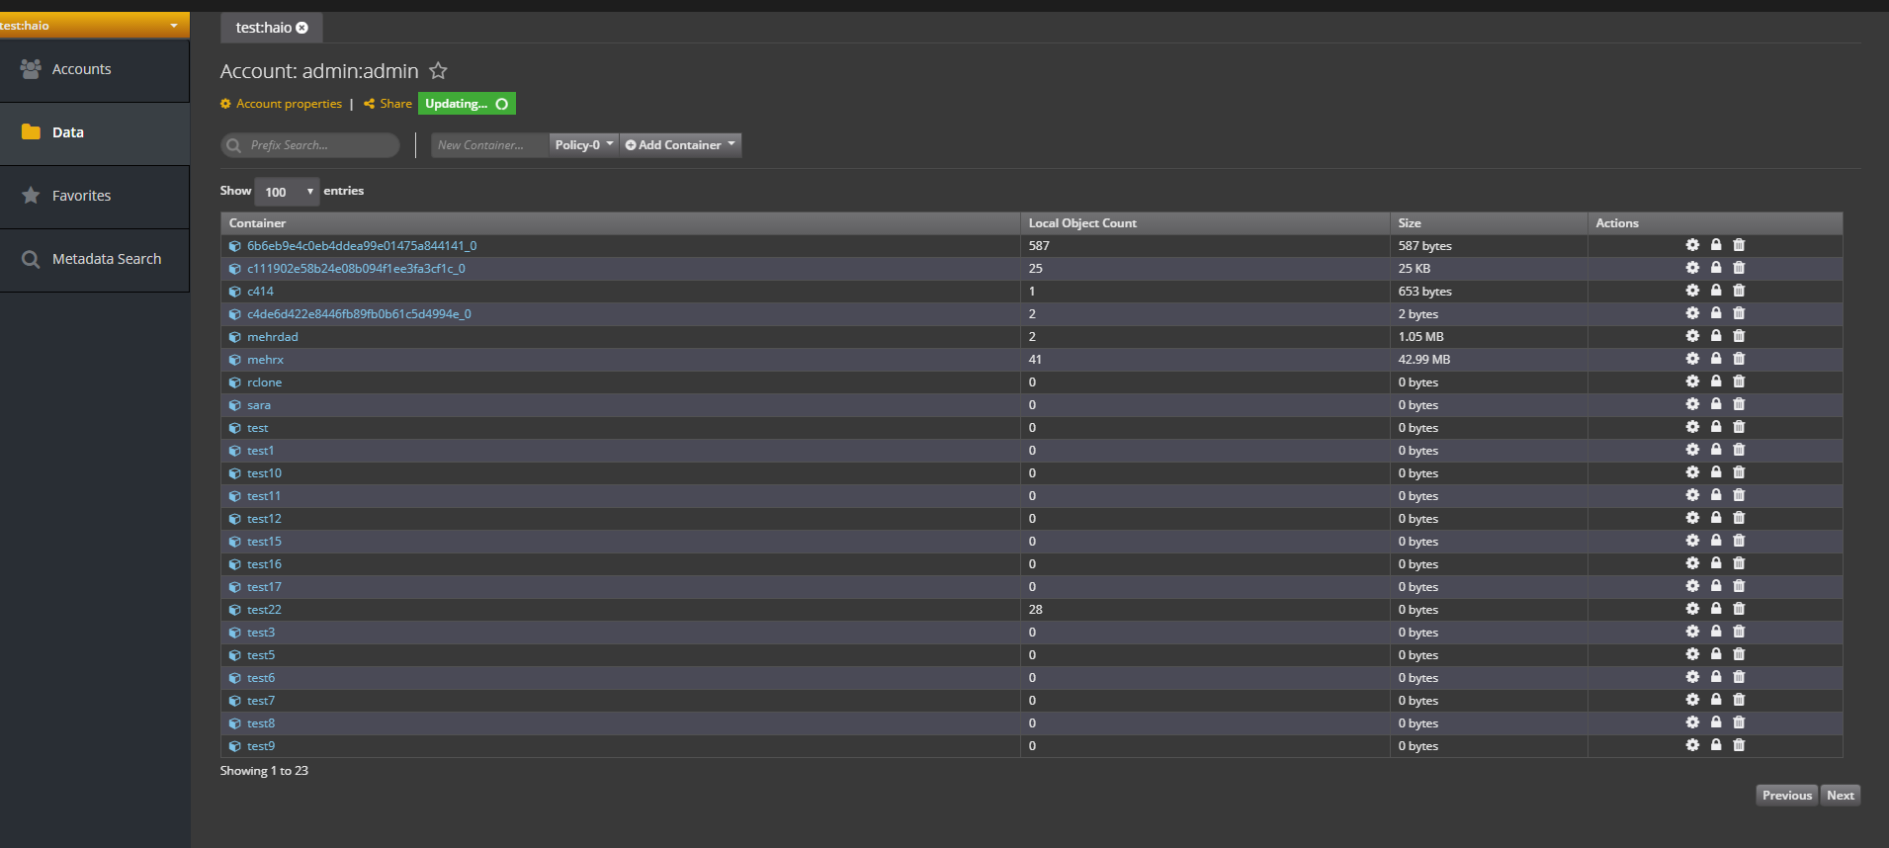Change the Show entries count dropdown

pos(287,192)
